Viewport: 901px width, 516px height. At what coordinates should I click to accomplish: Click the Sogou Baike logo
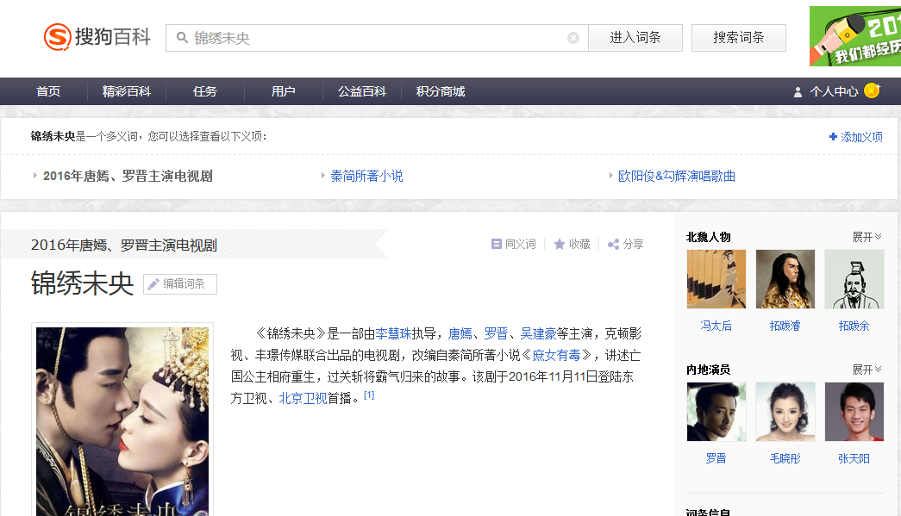tap(97, 37)
